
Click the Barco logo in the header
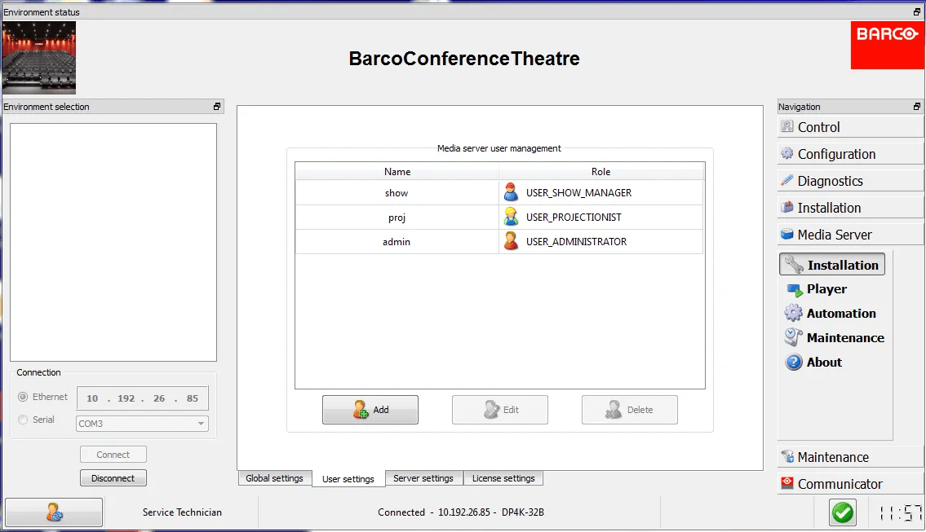(x=887, y=46)
